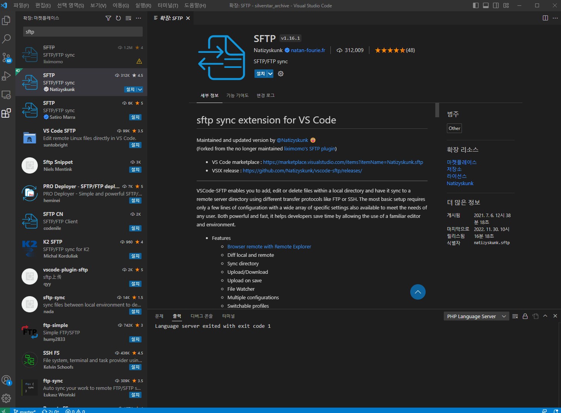This screenshot has height=413, width=561.
Task: Click the round scroll-to-top button
Action: pyautogui.click(x=418, y=292)
